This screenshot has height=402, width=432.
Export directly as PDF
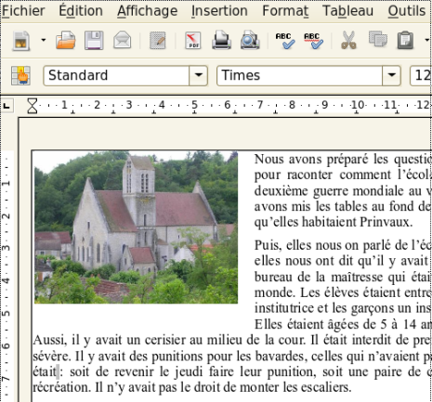coord(192,41)
